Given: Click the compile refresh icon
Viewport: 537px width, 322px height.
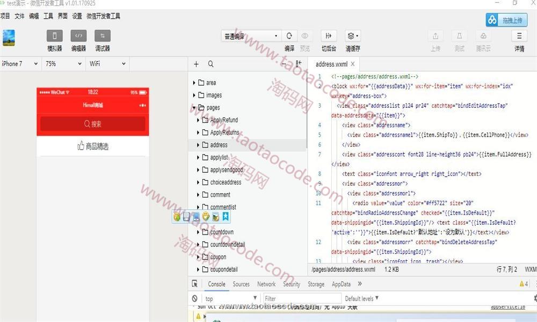Looking at the screenshot, I should [x=289, y=36].
